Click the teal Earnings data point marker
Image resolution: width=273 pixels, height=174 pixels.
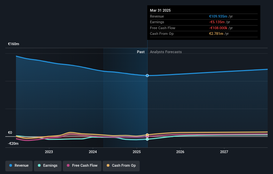click(147, 139)
